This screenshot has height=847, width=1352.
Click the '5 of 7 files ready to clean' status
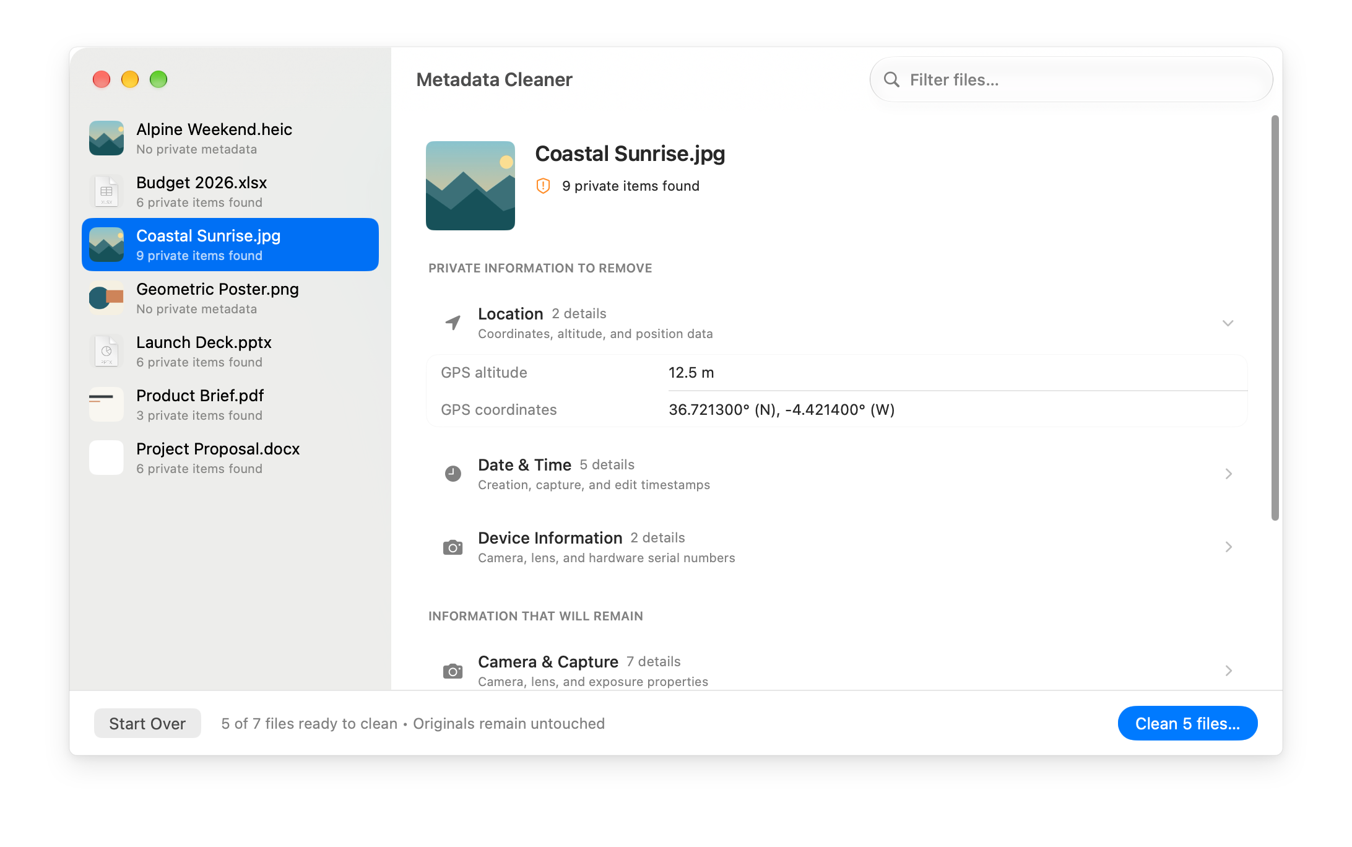310,723
